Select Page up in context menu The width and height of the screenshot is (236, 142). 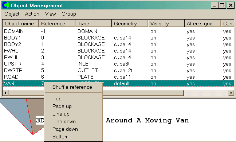62,106
